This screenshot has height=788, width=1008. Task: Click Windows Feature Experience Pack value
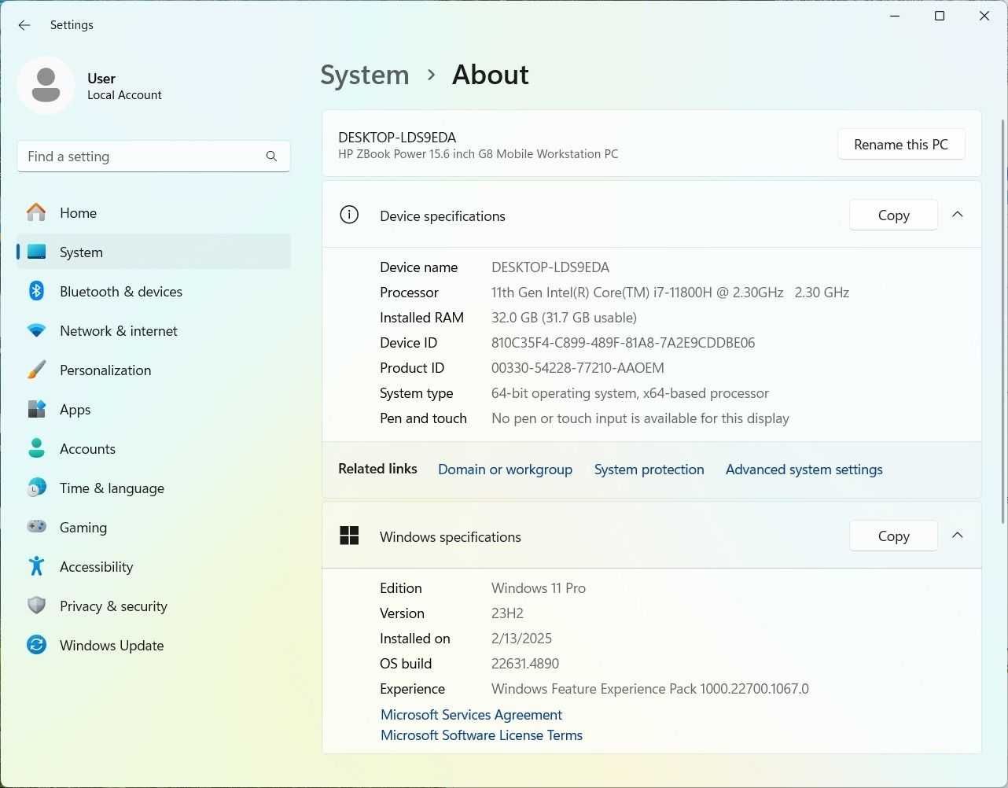pos(650,689)
